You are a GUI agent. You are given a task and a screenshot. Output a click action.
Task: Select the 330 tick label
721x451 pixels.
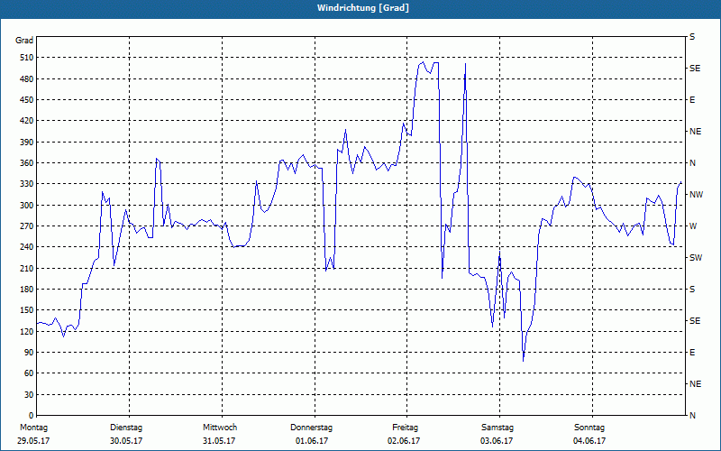pyautogui.click(x=27, y=184)
